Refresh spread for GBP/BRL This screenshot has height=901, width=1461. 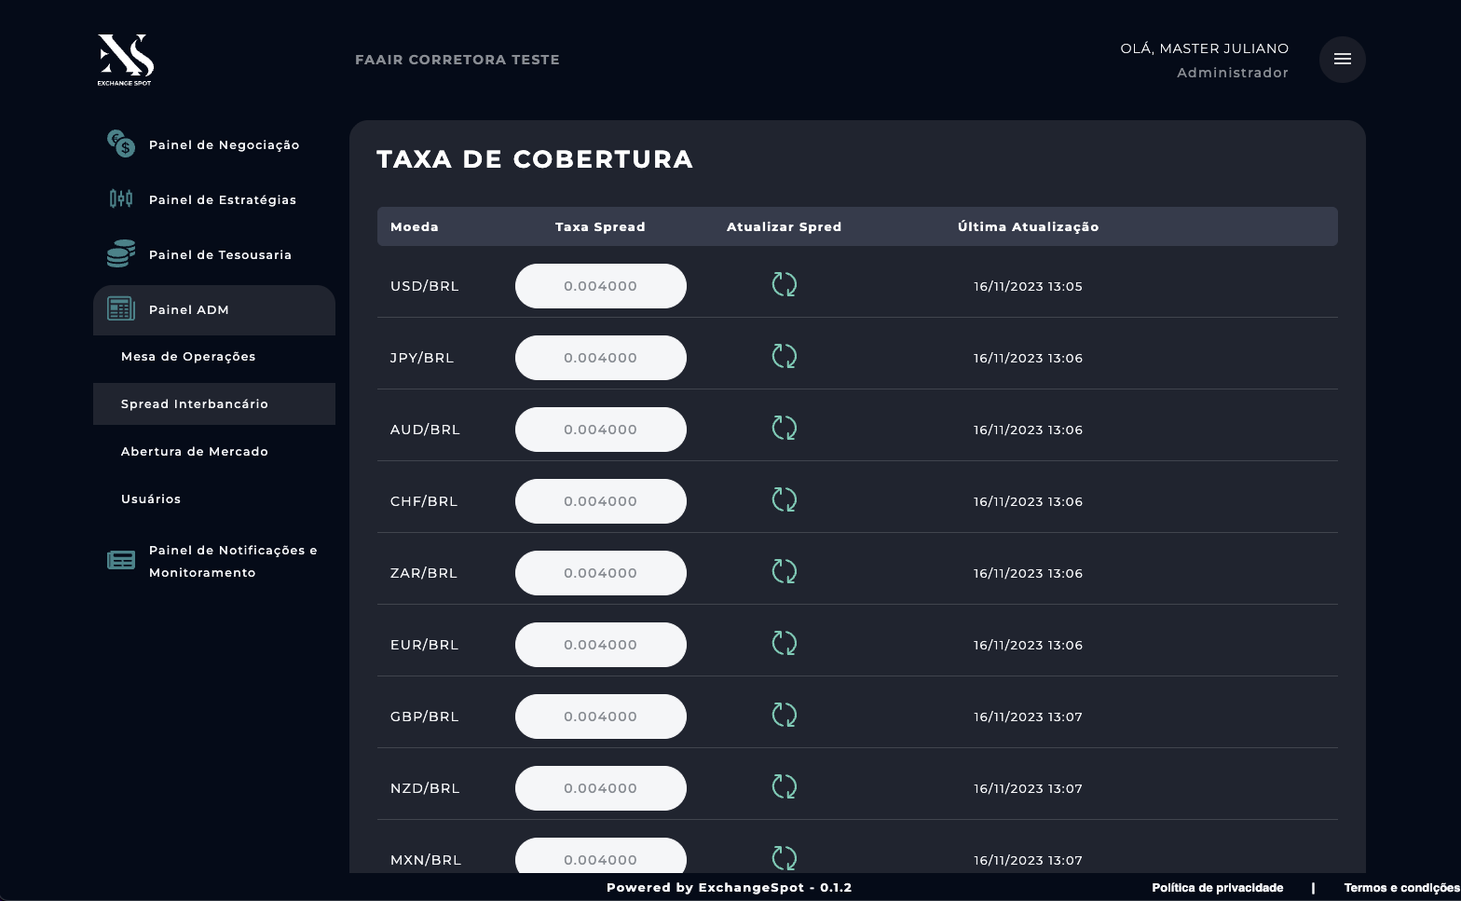785,716
